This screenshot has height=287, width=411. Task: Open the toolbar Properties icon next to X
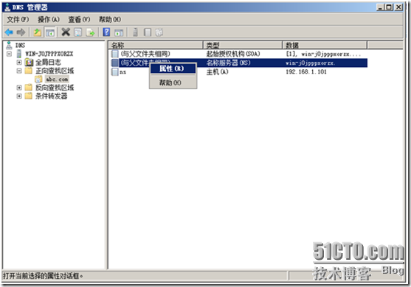click(78, 32)
